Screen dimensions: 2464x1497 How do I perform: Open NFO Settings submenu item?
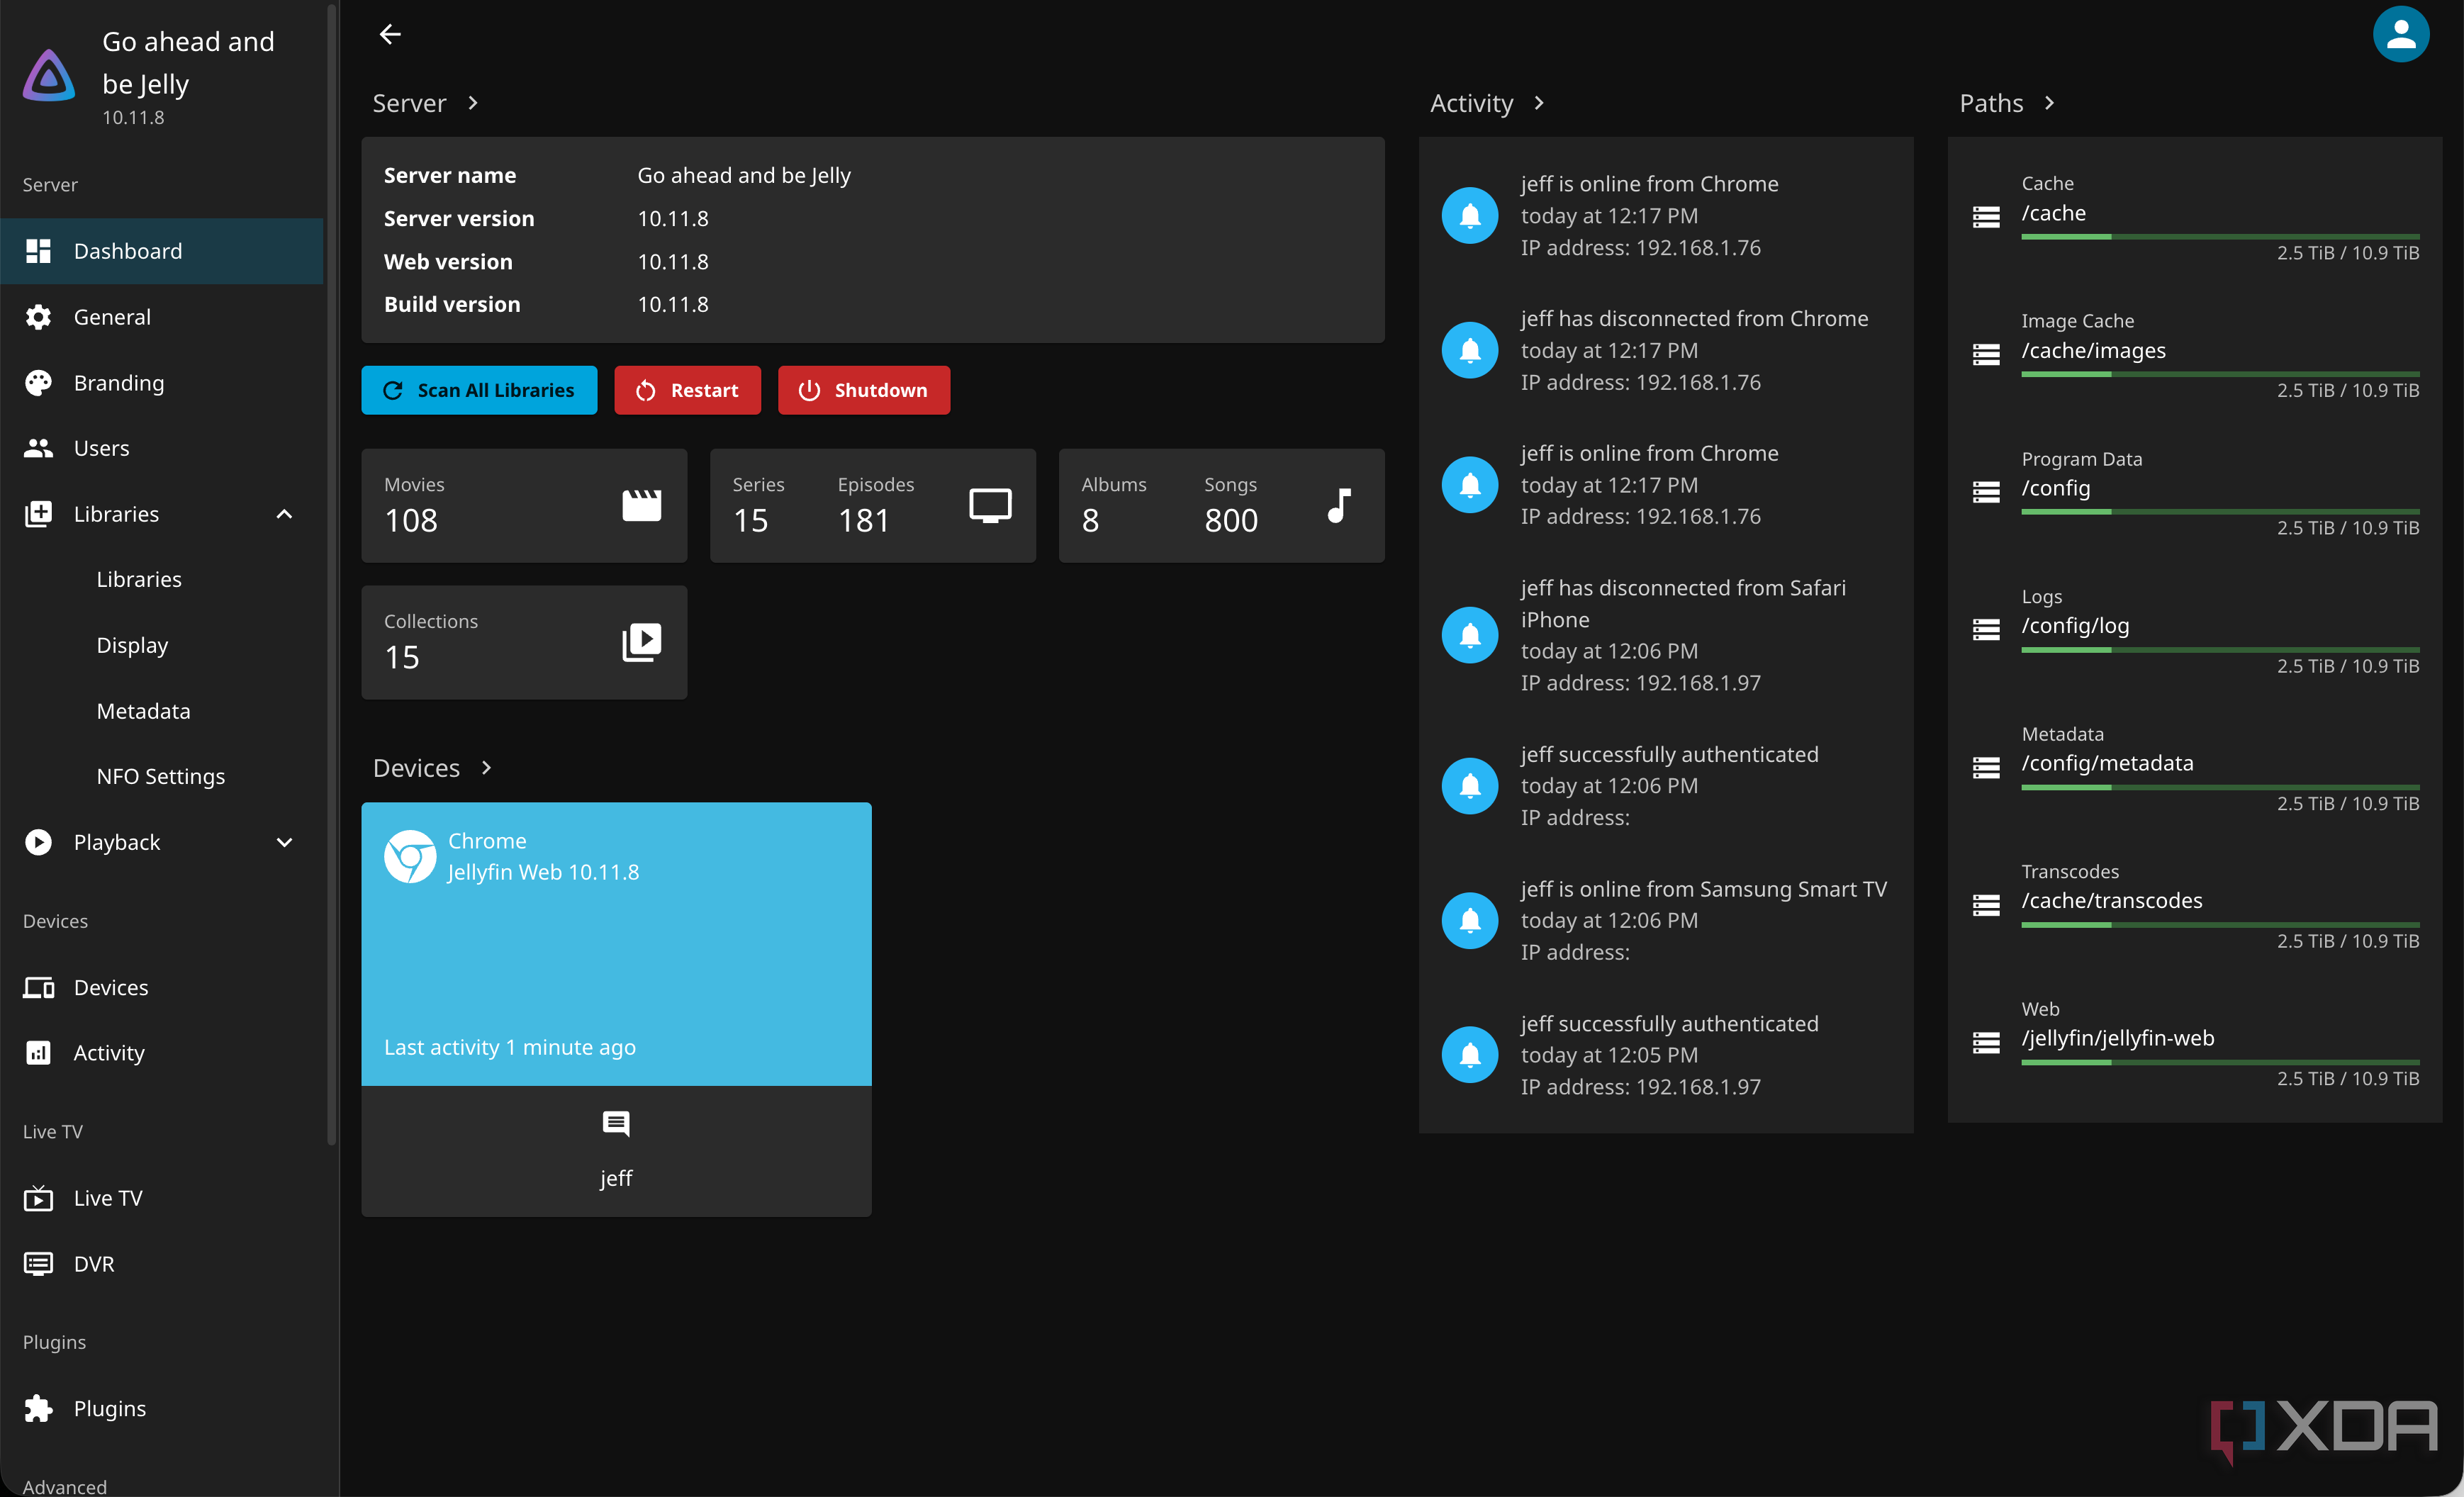click(161, 777)
